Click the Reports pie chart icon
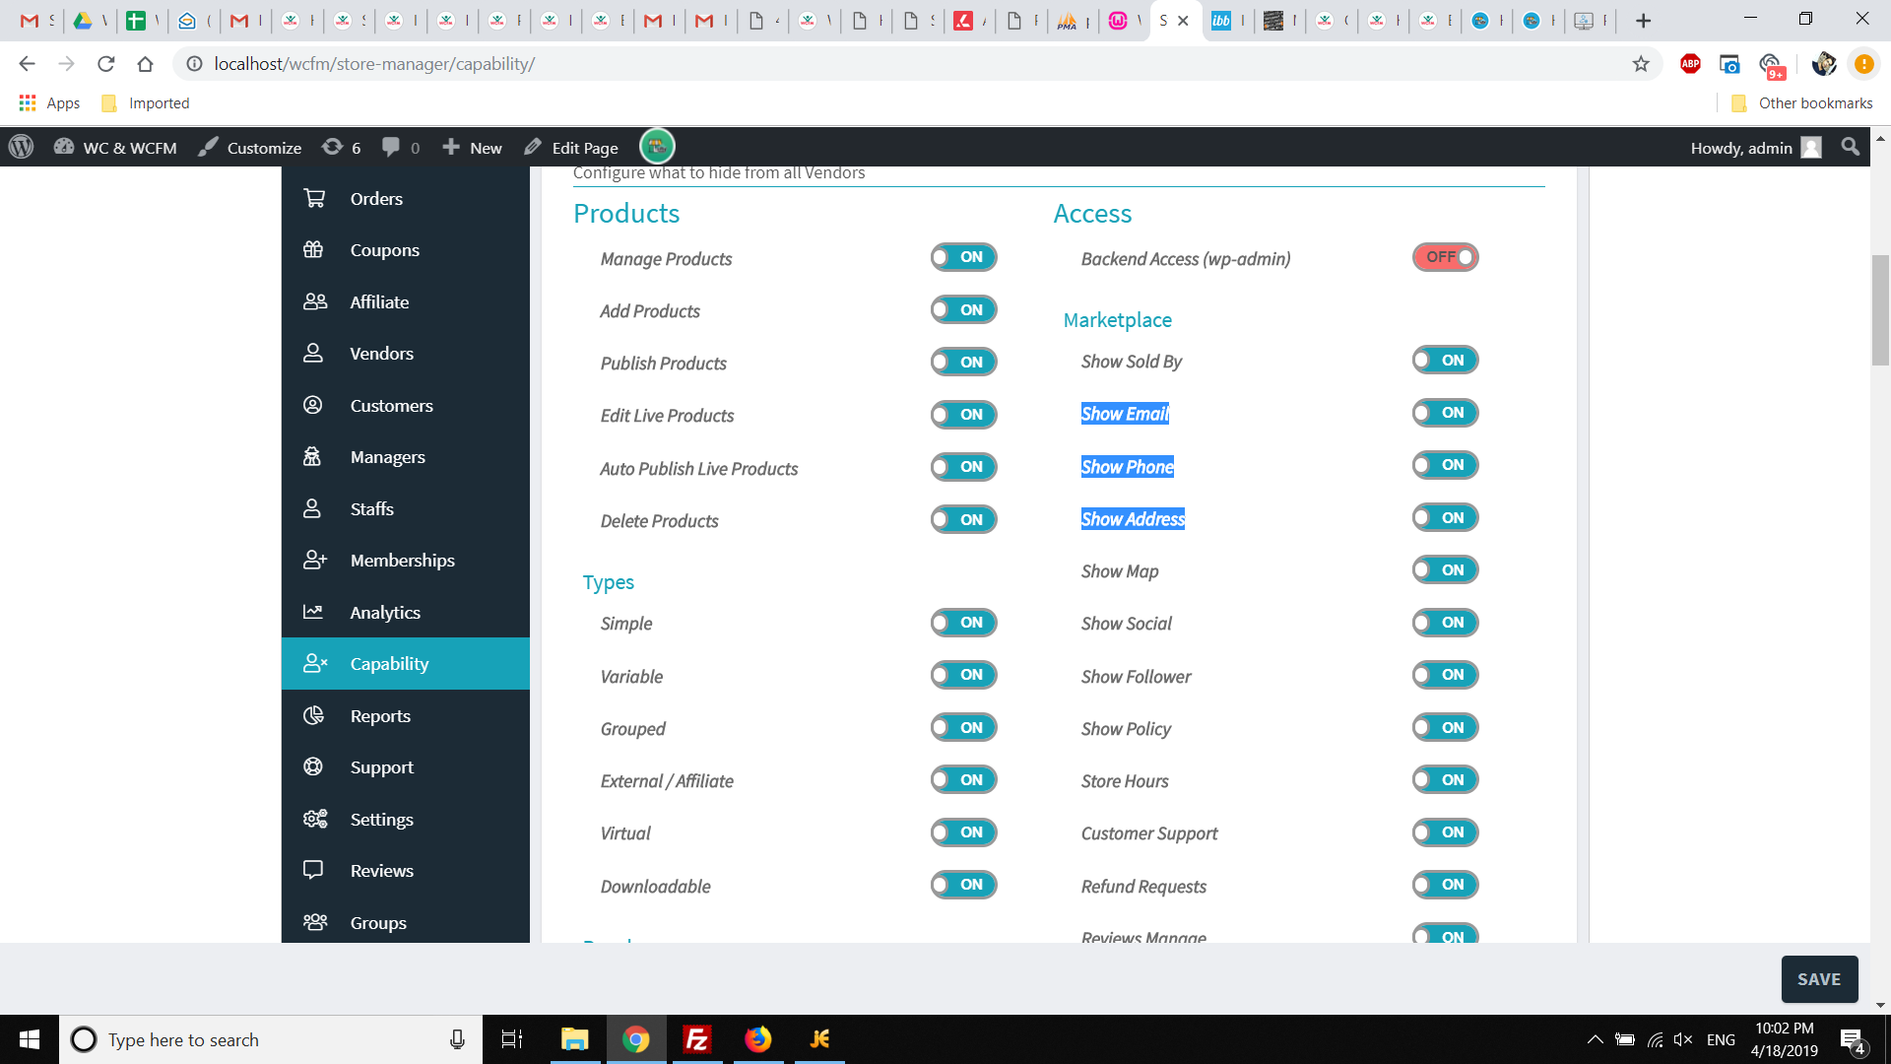 tap(313, 715)
